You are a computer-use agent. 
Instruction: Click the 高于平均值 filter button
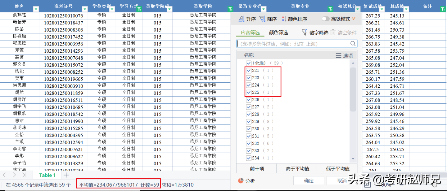[297, 168]
